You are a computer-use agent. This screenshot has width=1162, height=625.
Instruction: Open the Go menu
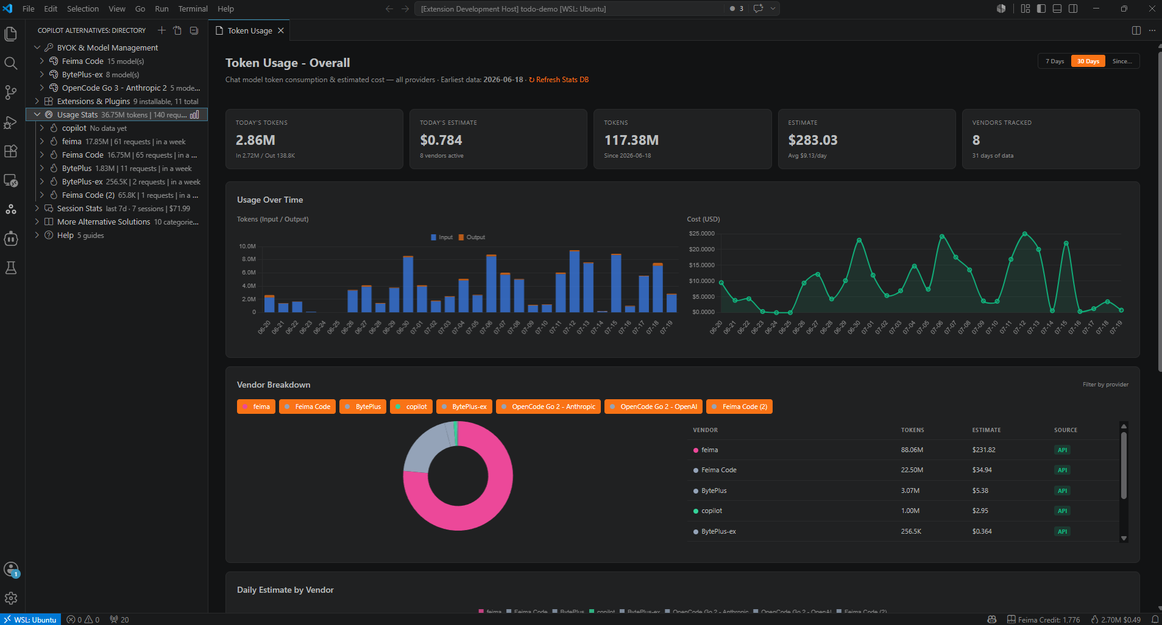click(140, 9)
